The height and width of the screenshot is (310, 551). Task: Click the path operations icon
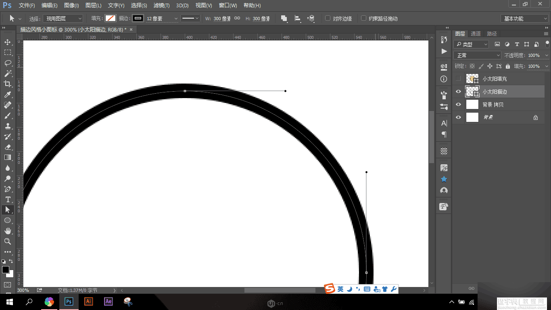click(x=284, y=19)
